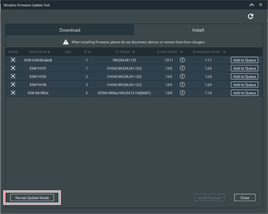Click version info icon for ESW-T4106
The image size is (268, 214).
pyautogui.click(x=182, y=84)
